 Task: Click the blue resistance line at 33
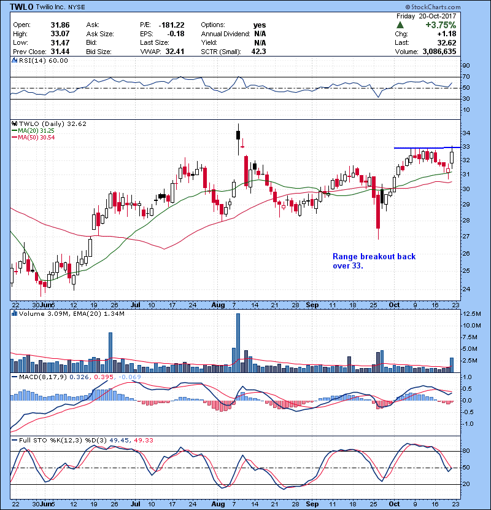tap(427, 148)
